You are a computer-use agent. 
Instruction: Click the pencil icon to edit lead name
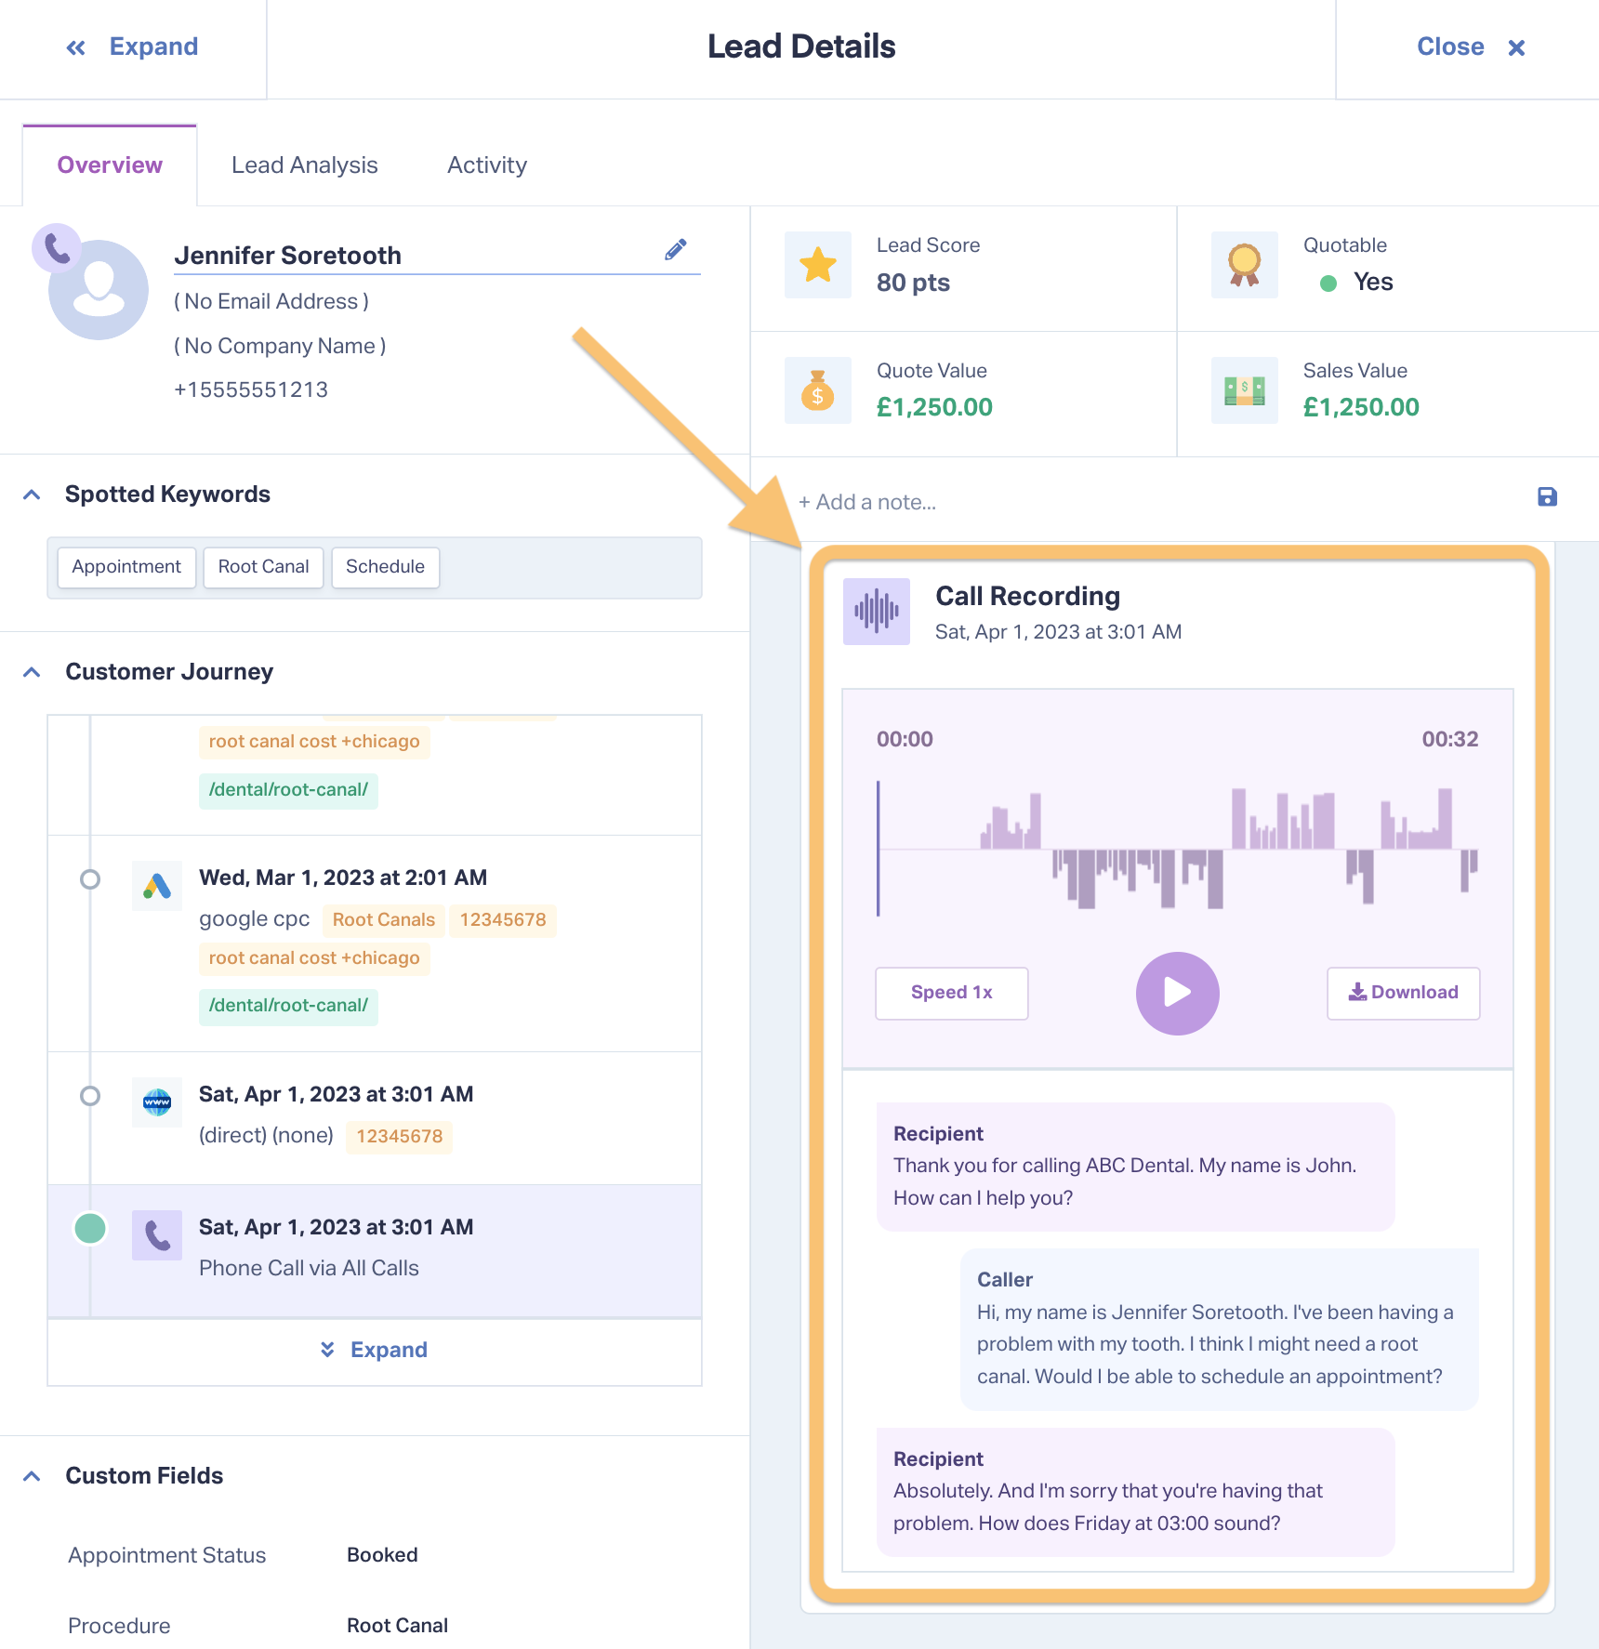pyautogui.click(x=676, y=249)
